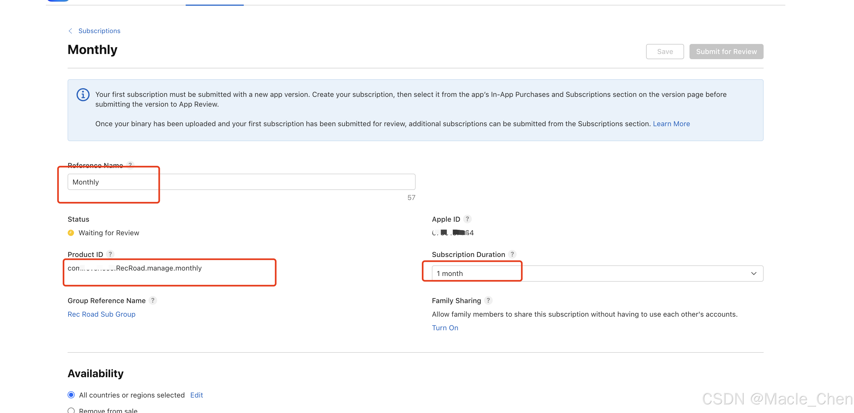This screenshot has width=854, height=413.
Task: Click Submit for Review button
Action: (x=726, y=52)
